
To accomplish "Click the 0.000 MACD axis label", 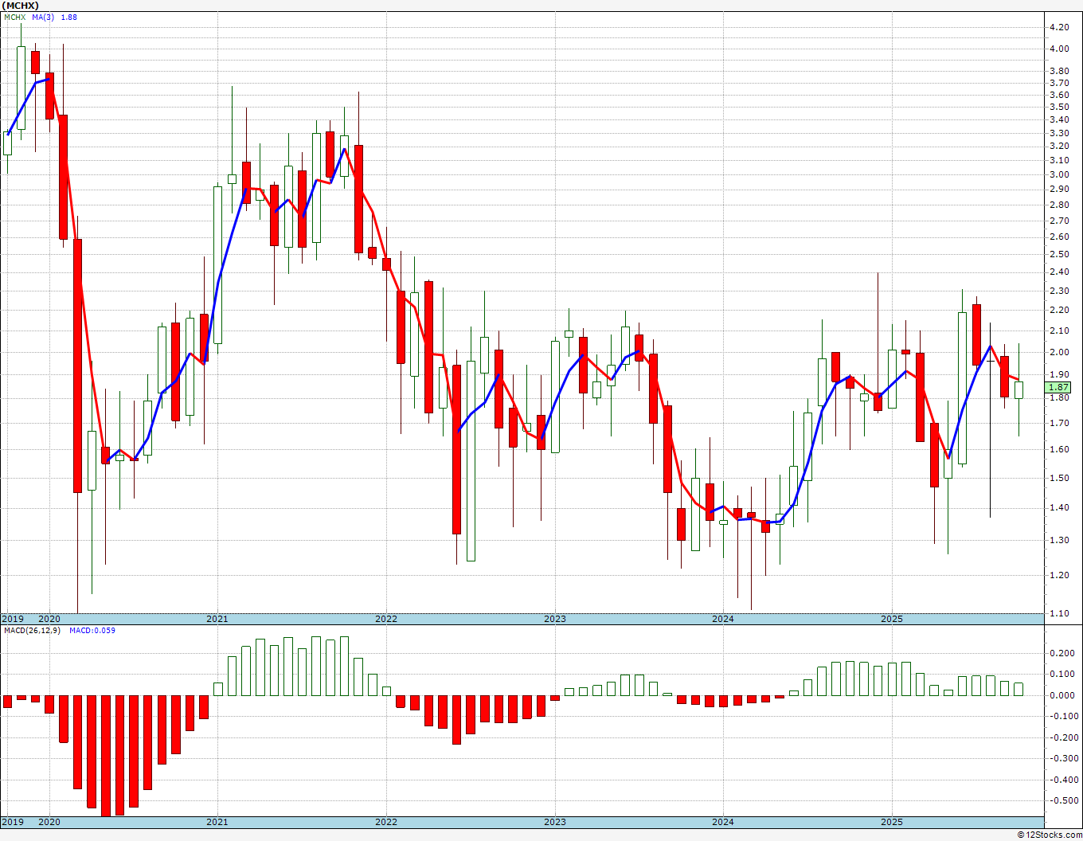I will tap(1061, 695).
